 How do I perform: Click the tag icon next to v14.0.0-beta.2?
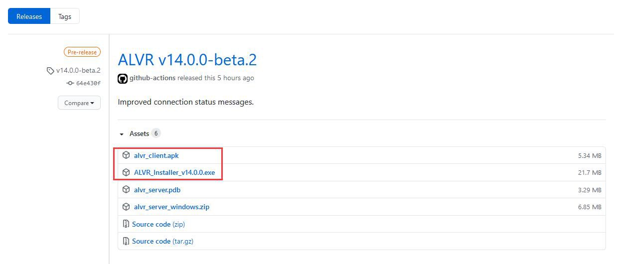(x=50, y=71)
